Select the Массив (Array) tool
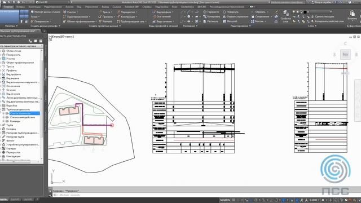 tap(259, 21)
